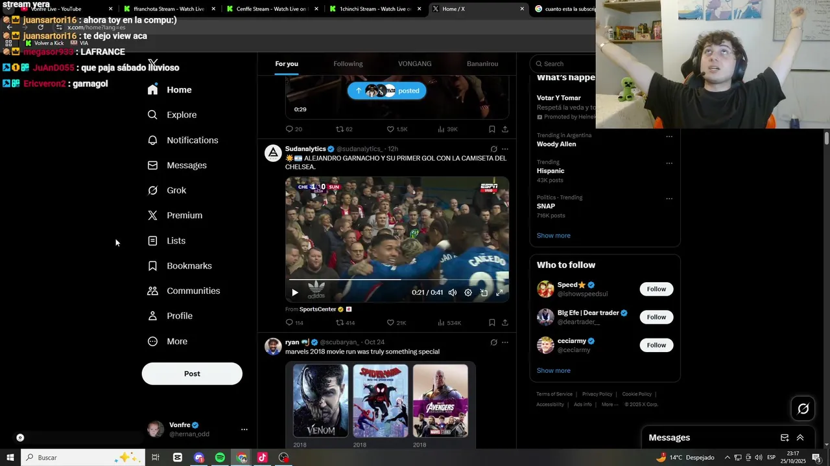830x466 pixels.
Task: Follow Big Efe Dear trader
Action: pos(656,317)
